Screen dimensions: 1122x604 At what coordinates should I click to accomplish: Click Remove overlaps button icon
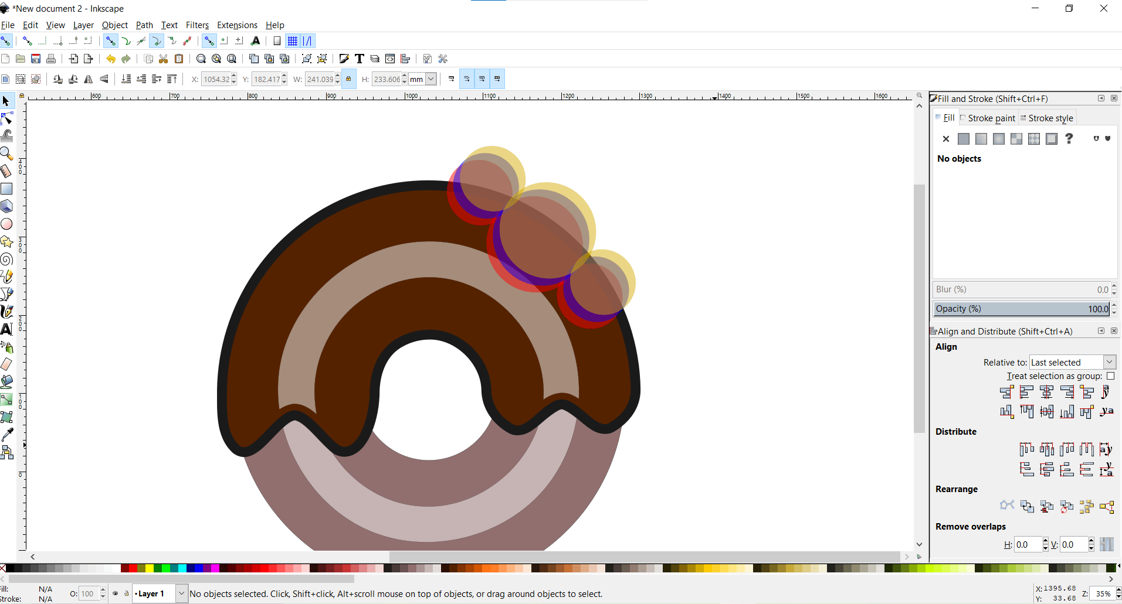[x=1106, y=544]
